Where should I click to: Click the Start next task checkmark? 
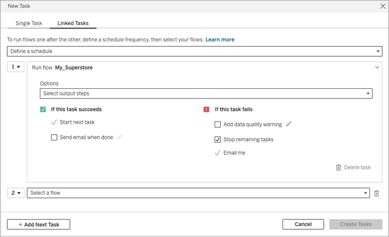pos(54,122)
